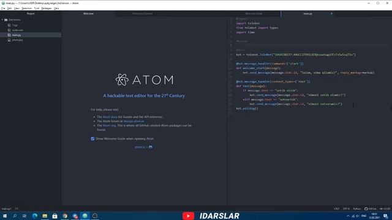Click the active Atom taskbar icon
This screenshot has width=392, height=220.
click(x=85, y=216)
